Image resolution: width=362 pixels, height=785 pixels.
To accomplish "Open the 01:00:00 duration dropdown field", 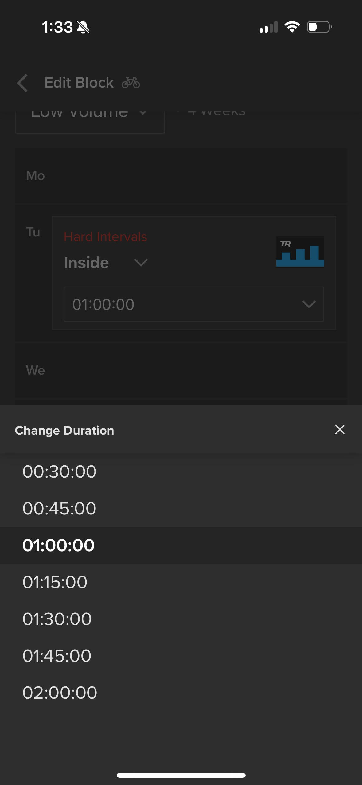I will (x=194, y=304).
